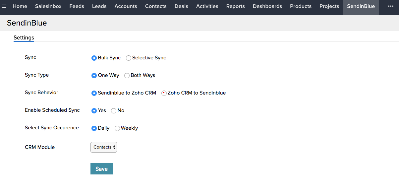Select One Way sync type
399x196 pixels.
click(94, 76)
